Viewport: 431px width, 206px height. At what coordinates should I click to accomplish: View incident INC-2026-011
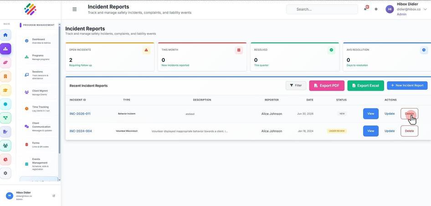(370, 113)
